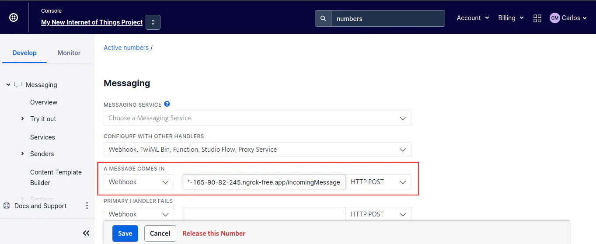596x244 pixels.
Task: Open HTTP POST dropdown for Primary Handler Fails
Action: tap(379, 214)
